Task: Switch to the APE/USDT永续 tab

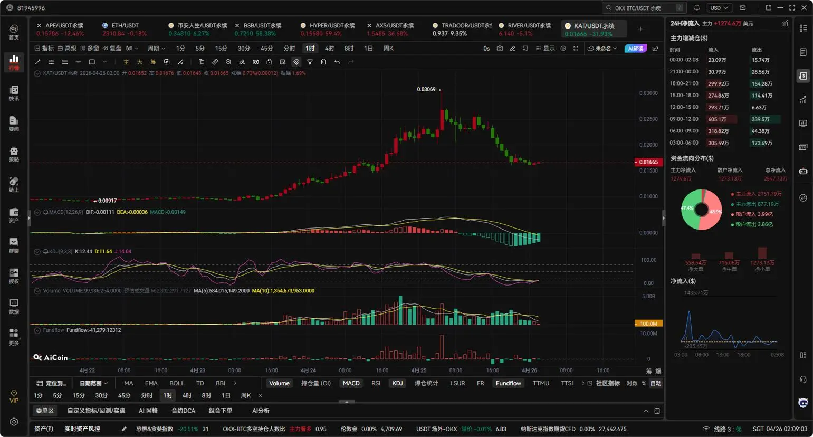Action: click(60, 29)
